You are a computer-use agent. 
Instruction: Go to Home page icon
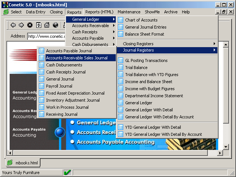pos(47,25)
